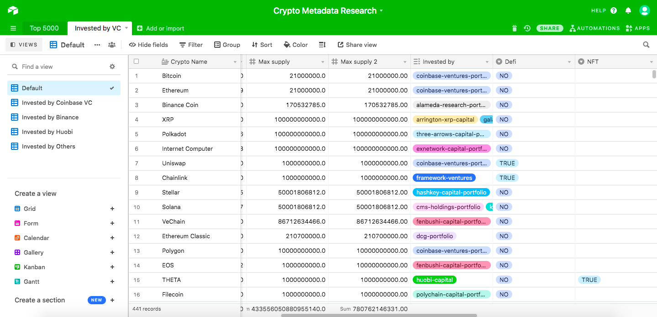Switch to the Top 5000 tab
The height and width of the screenshot is (317, 657).
pos(44,28)
